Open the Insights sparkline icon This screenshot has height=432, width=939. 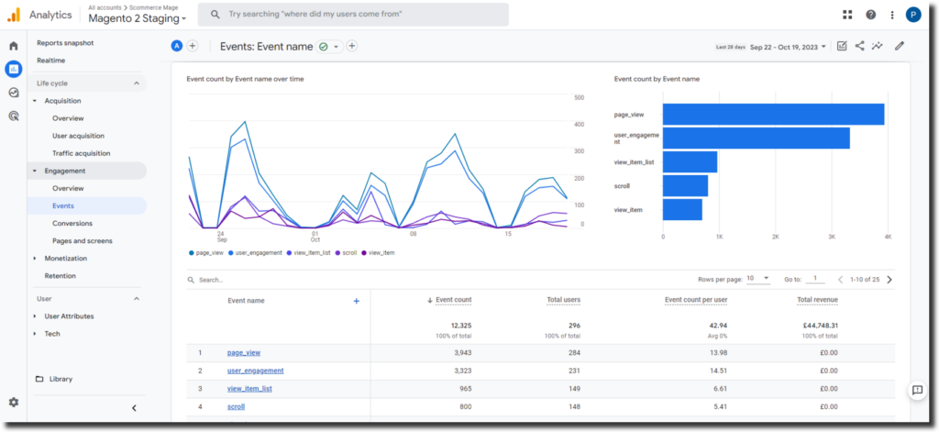point(878,46)
